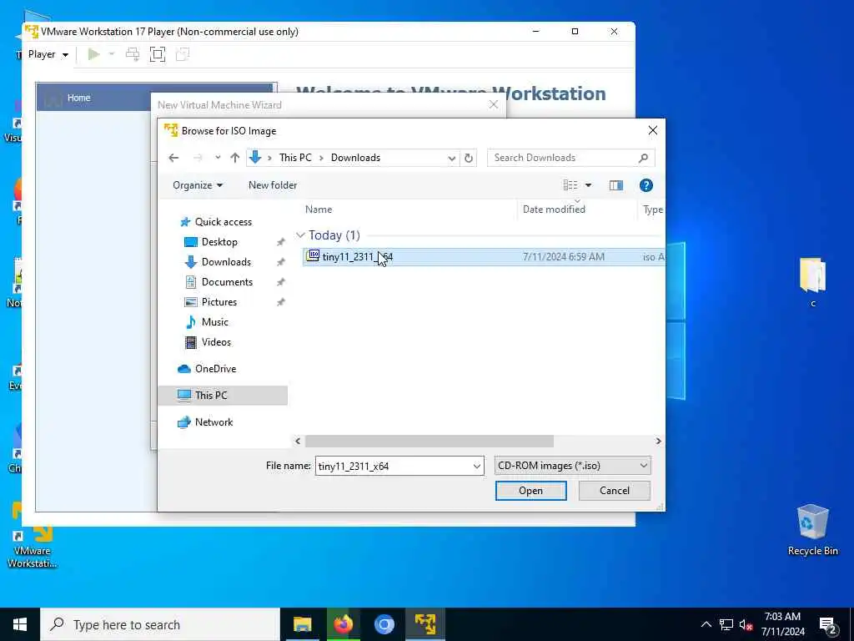Image resolution: width=854 pixels, height=641 pixels.
Task: Click the VMware power on play icon
Action: [93, 54]
